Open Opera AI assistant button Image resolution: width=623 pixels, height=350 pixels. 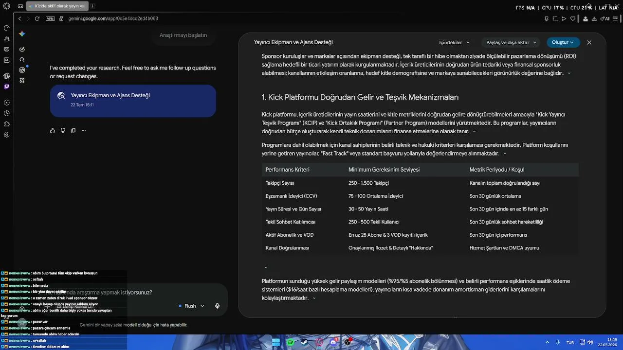click(605, 18)
